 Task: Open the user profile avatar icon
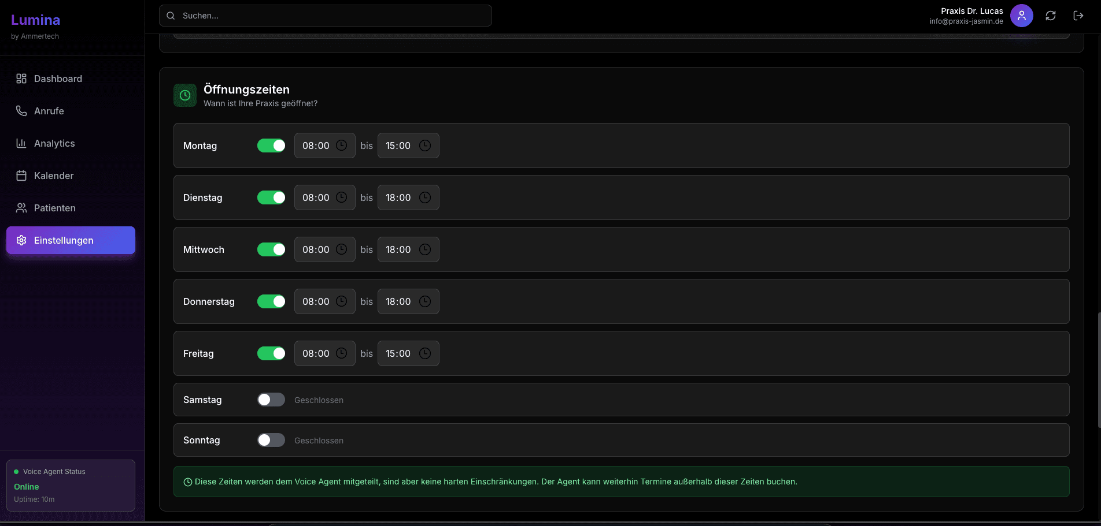[x=1022, y=16]
